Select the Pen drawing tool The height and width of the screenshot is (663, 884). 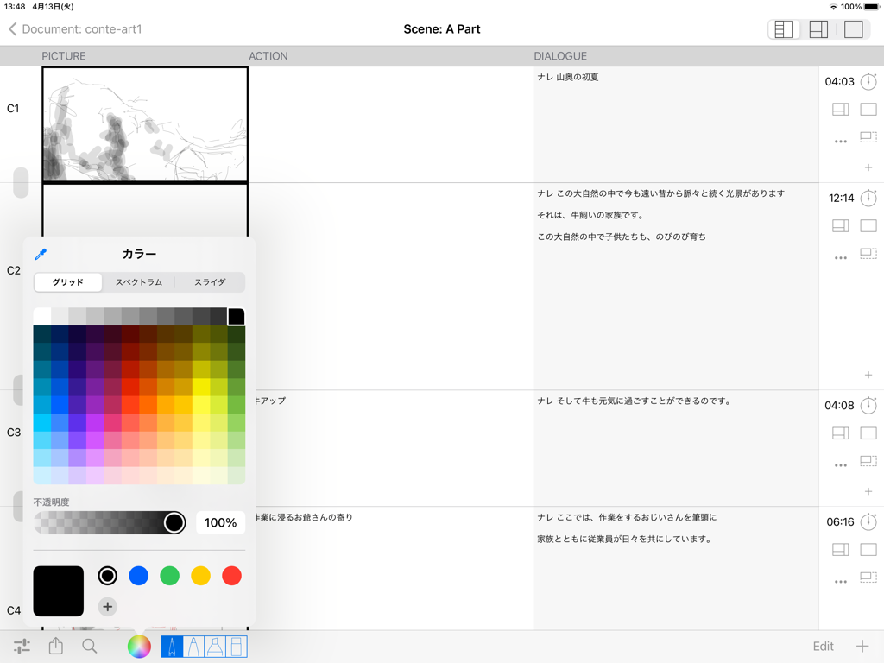coord(172,646)
